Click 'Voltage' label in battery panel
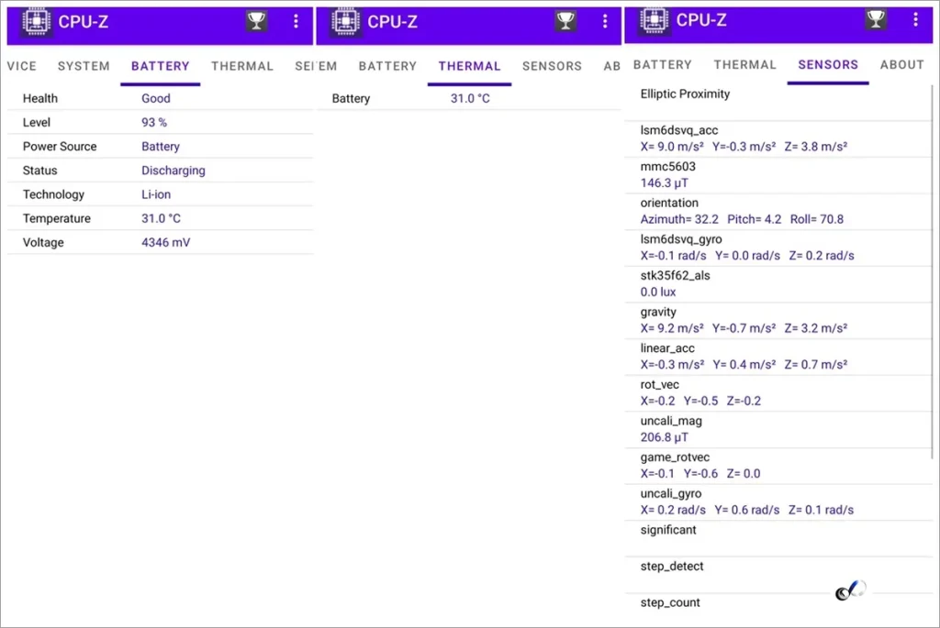Viewport: 940px width, 628px height. pyautogui.click(x=43, y=242)
